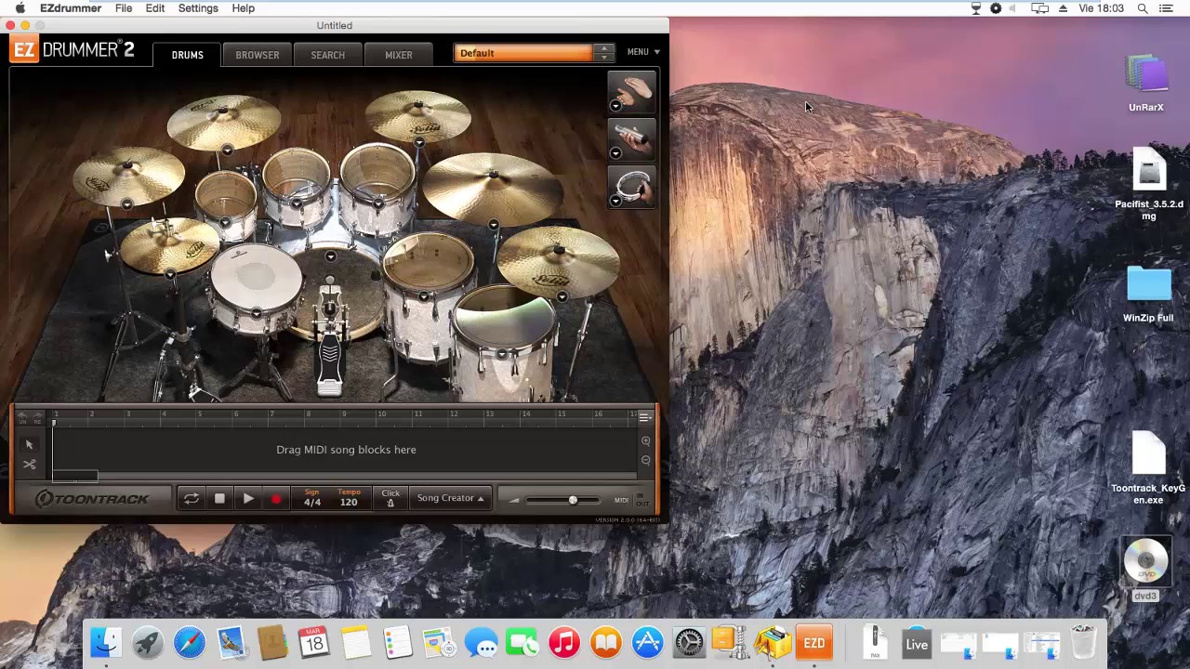Screen dimensions: 1190x669
Task: Open the kick drum dropdown arrow
Action: [x=330, y=256]
